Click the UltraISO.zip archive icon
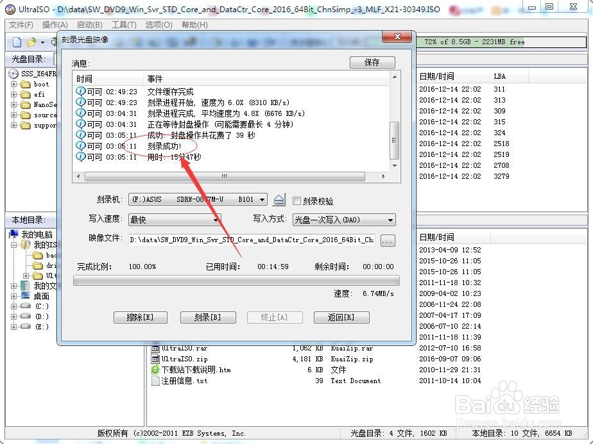The image size is (593, 444). click(155, 359)
